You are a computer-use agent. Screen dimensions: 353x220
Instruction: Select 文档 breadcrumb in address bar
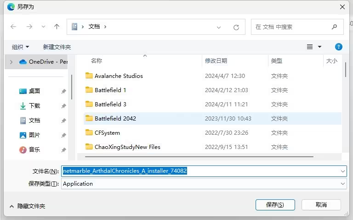coord(94,27)
